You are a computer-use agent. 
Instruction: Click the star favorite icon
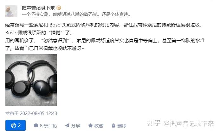(90, 125)
